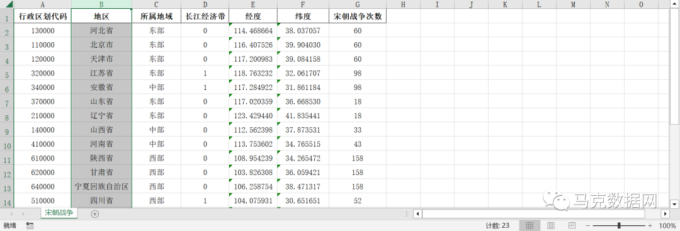Image resolution: width=680 pixels, height=231 pixels.
Task: Select the cell 辽宁省
Action: click(101, 116)
